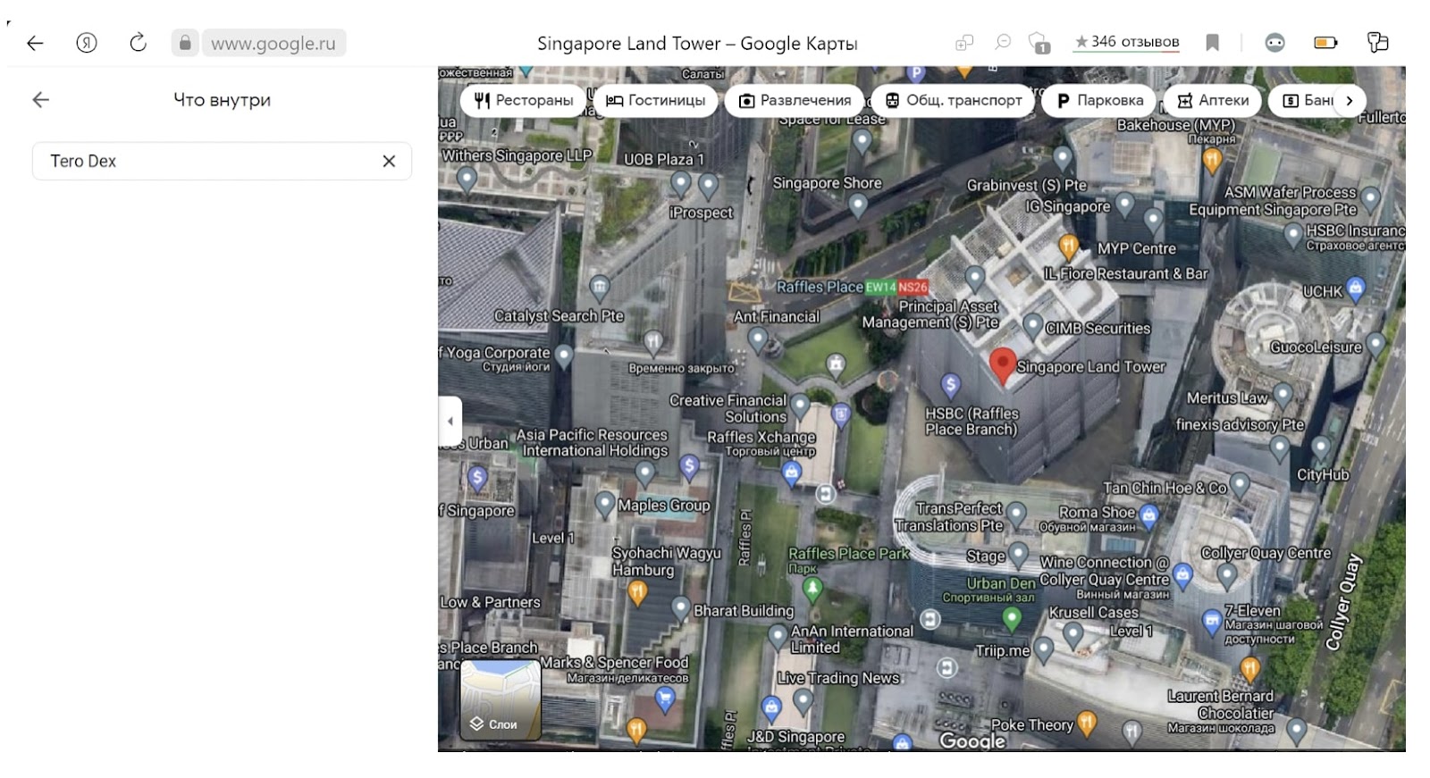Filter map by Аптеки
This screenshot has height=778, width=1430.
pyautogui.click(x=1213, y=100)
